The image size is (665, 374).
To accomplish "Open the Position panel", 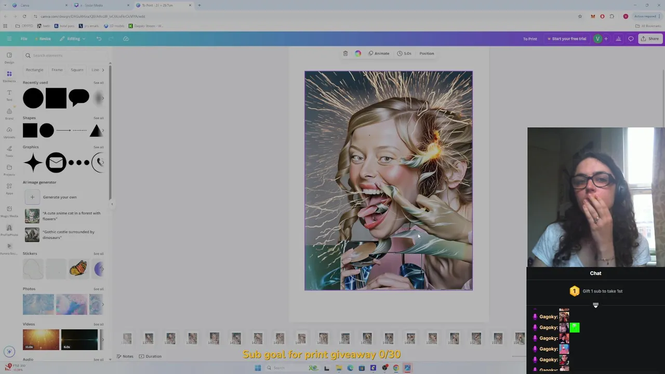I will (427, 54).
